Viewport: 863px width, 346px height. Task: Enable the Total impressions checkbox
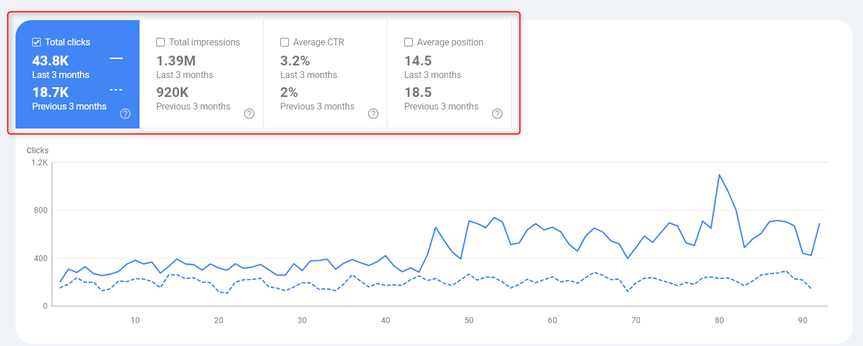tap(161, 42)
